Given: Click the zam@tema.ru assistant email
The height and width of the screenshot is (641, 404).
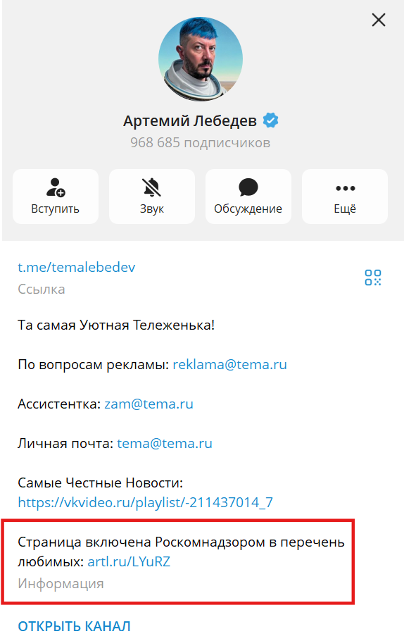Looking at the screenshot, I should [x=149, y=404].
